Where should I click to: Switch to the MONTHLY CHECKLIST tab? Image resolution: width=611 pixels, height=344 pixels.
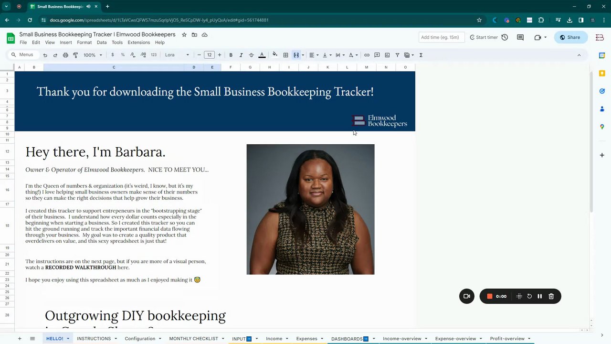(193, 339)
